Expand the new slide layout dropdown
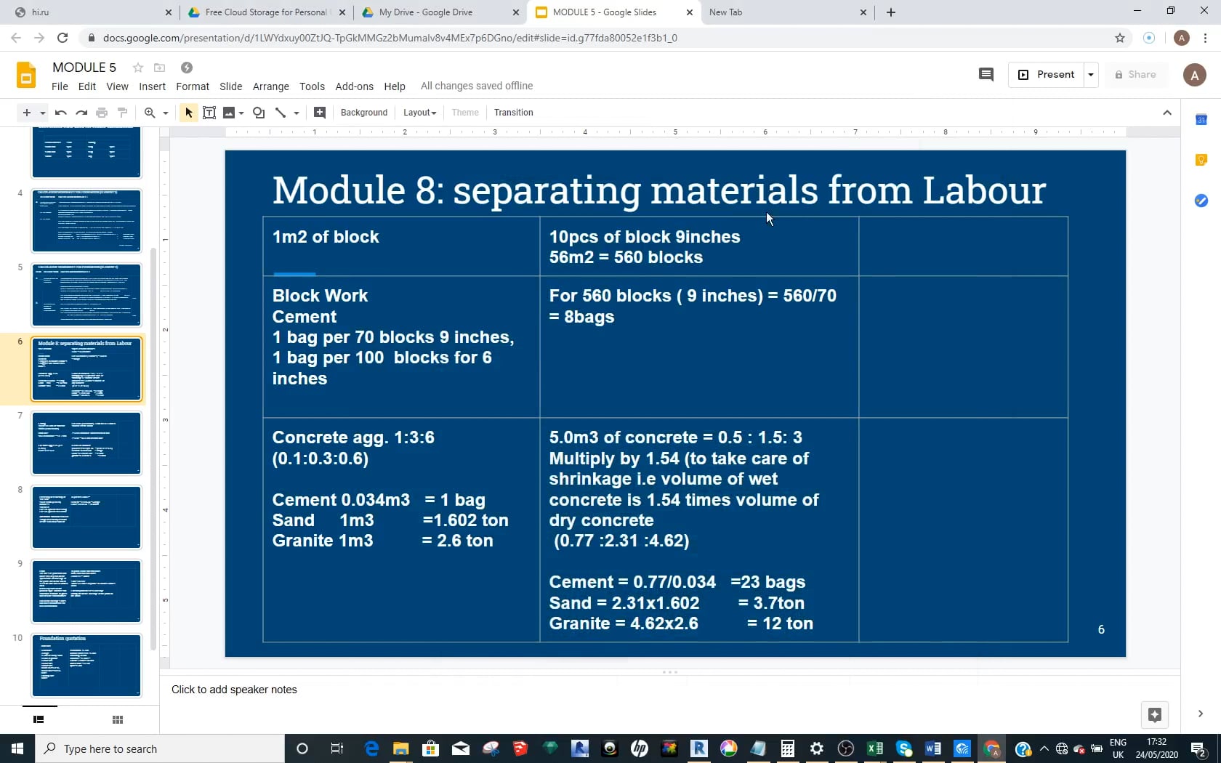The width and height of the screenshot is (1221, 763). click(43, 113)
